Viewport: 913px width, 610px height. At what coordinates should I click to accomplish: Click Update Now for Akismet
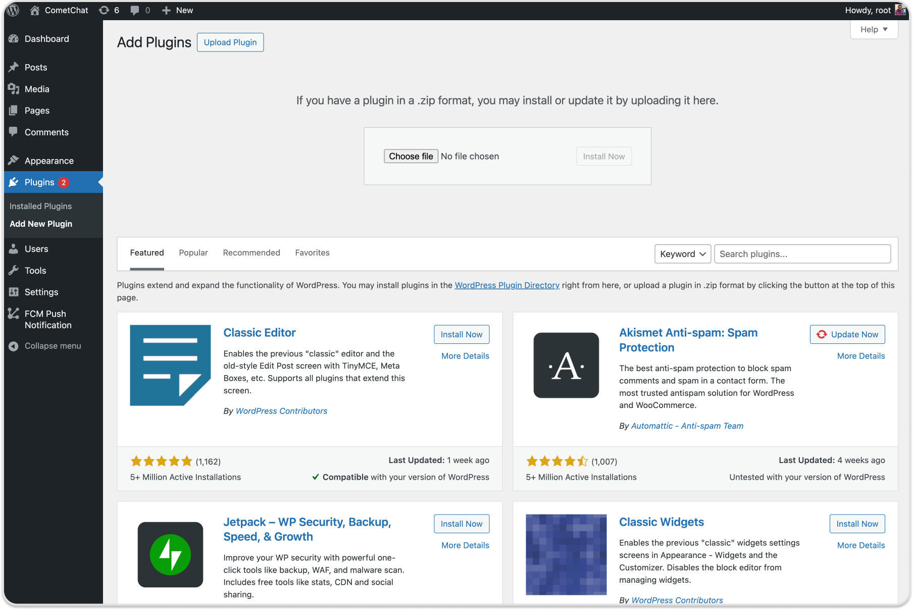(847, 334)
